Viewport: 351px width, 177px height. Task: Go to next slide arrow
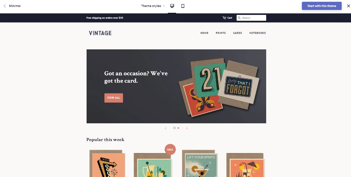pyautogui.click(x=187, y=128)
